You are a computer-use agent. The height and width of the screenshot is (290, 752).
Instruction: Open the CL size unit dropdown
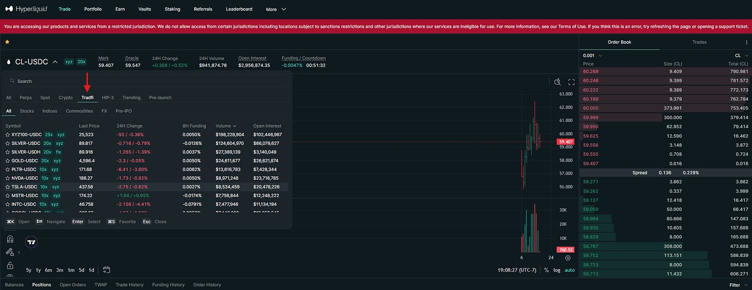(741, 55)
